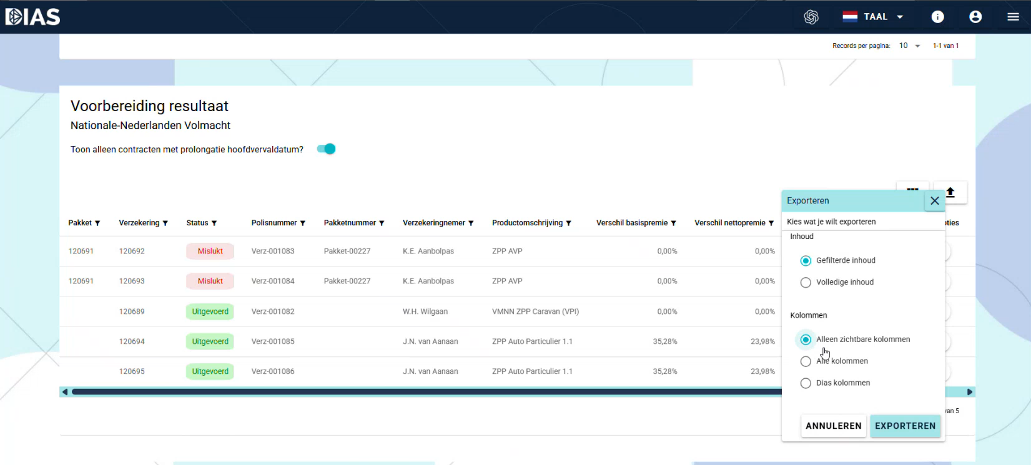Screen dimensions: 1031x465
Task: Click verzekering number 120695
Action: click(x=132, y=371)
